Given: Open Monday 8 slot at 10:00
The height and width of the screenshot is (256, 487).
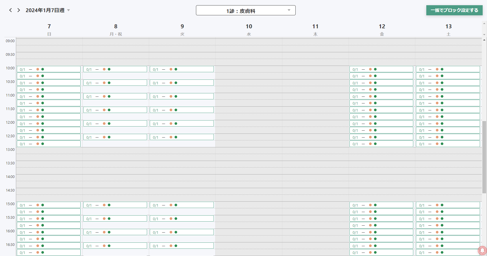Looking at the screenshot, I should click(x=115, y=69).
